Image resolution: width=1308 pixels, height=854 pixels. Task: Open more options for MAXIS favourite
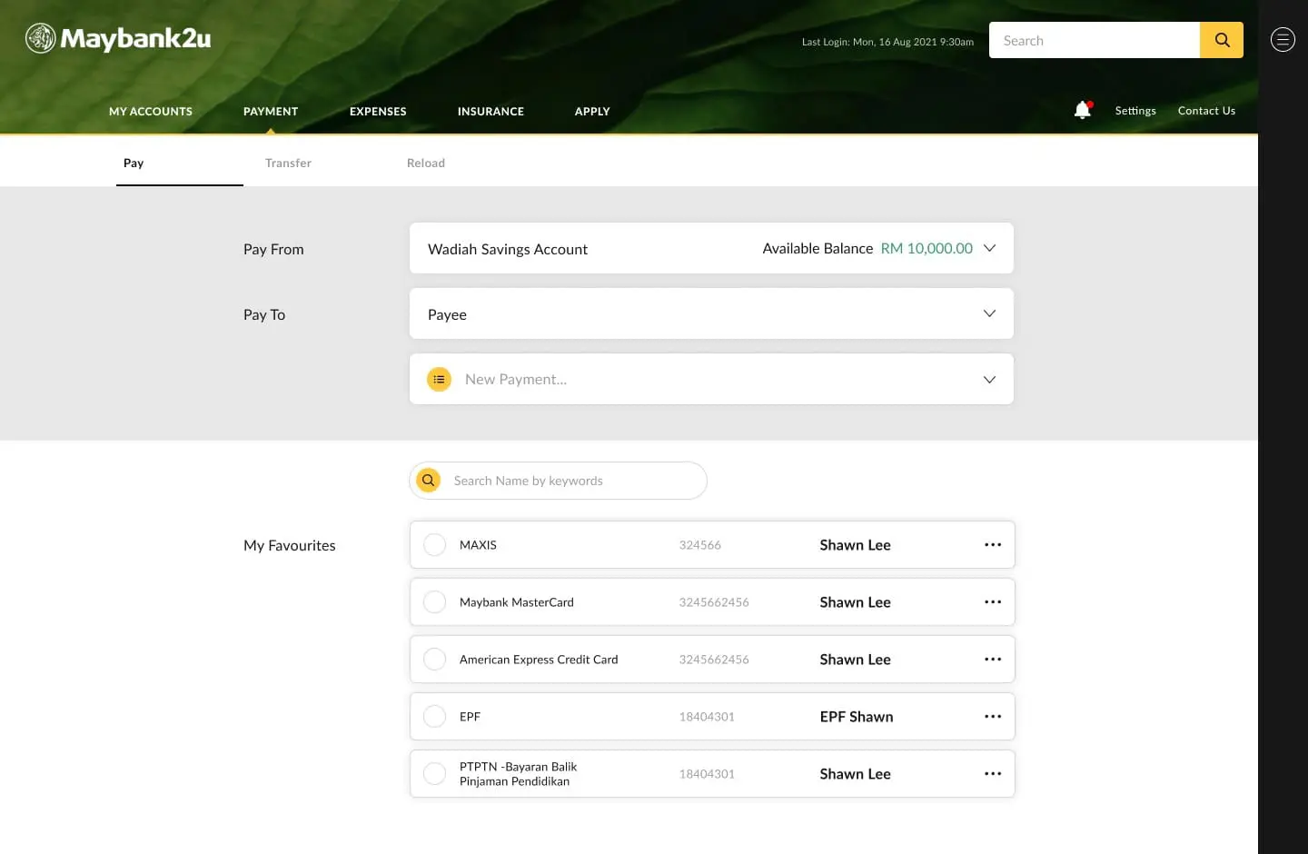992,545
